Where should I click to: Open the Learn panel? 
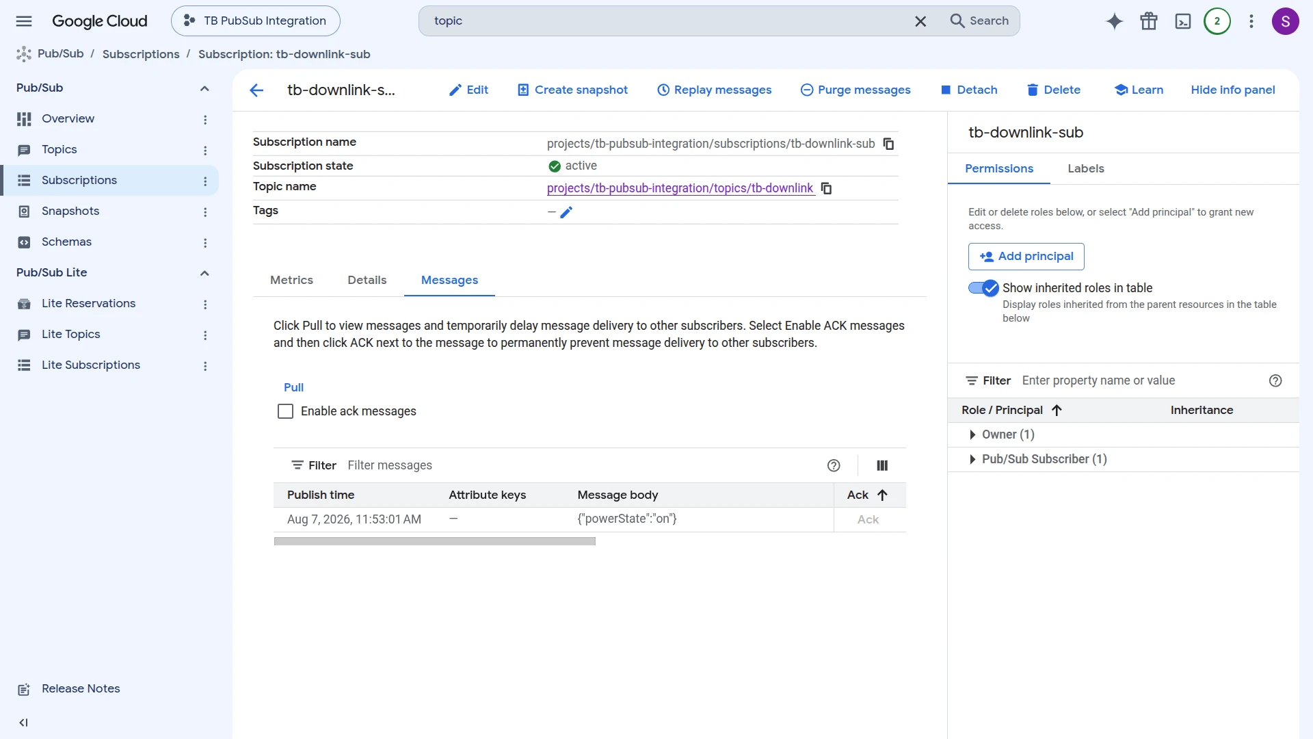[1139, 90]
